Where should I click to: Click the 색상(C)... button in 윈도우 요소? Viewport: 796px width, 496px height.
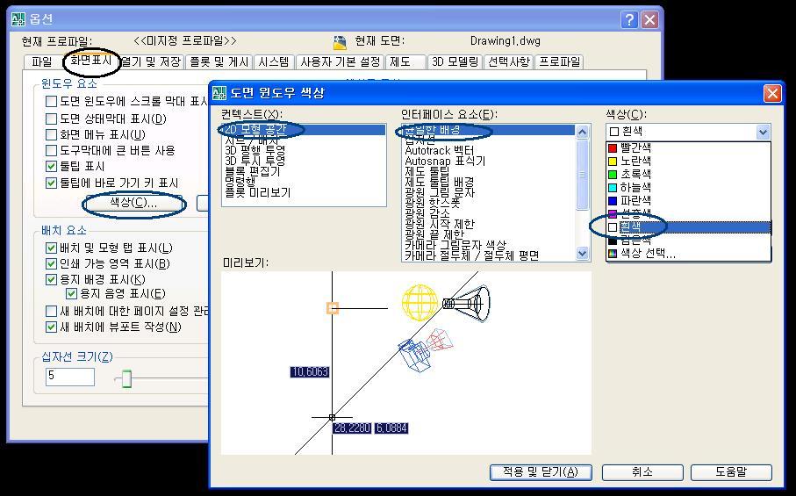[133, 203]
